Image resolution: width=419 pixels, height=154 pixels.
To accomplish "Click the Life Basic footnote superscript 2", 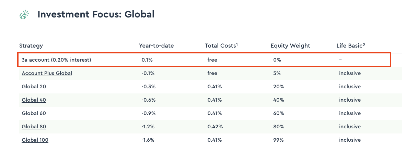I will pyautogui.click(x=363, y=44).
